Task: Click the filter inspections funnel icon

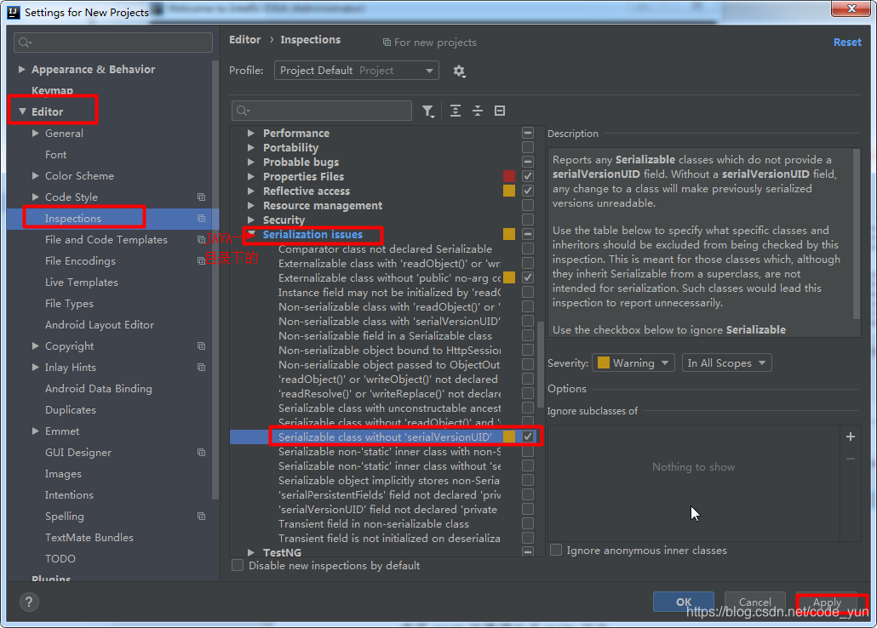Action: [428, 111]
